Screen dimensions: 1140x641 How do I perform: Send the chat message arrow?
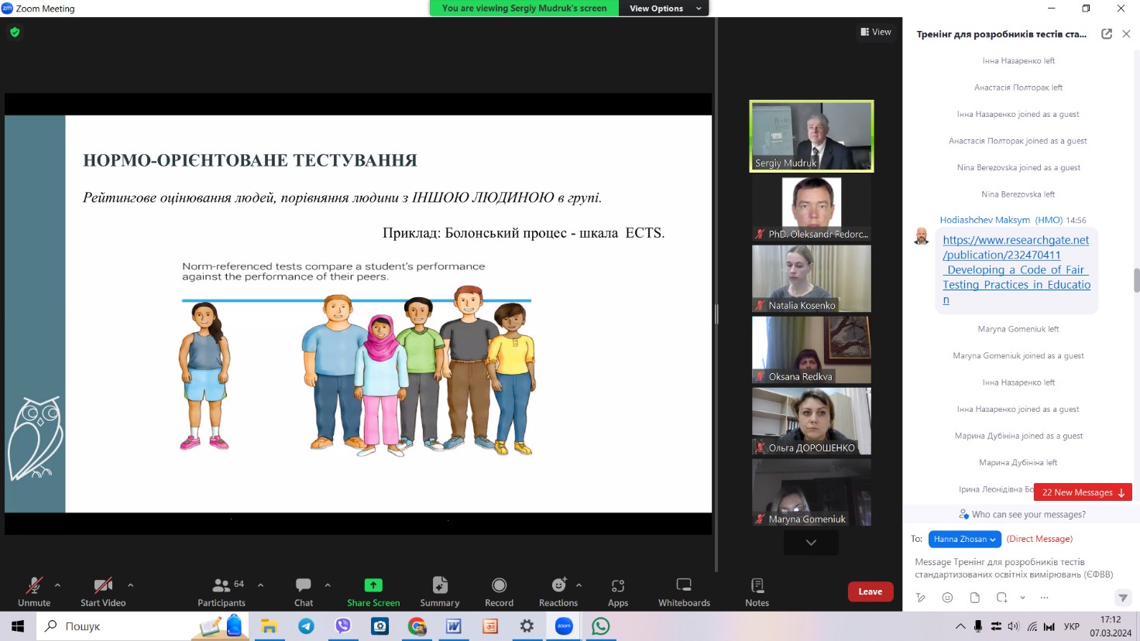(x=1122, y=598)
